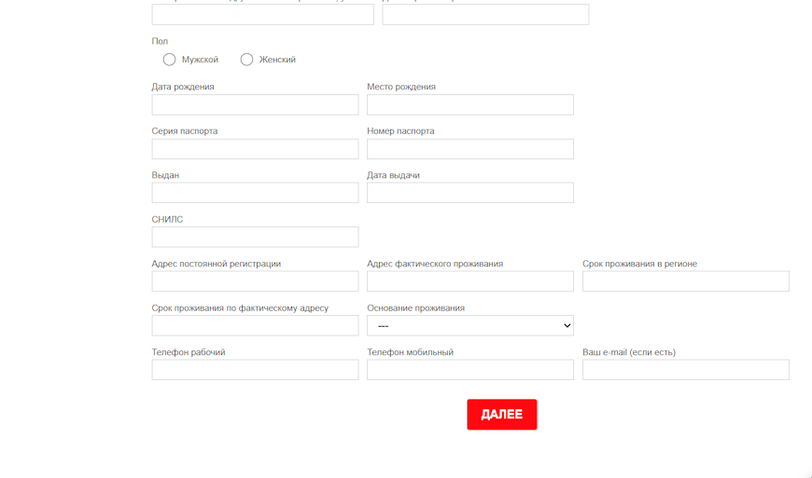Select the Телефон рабочий input
The height and width of the screenshot is (478, 812).
coord(255,370)
